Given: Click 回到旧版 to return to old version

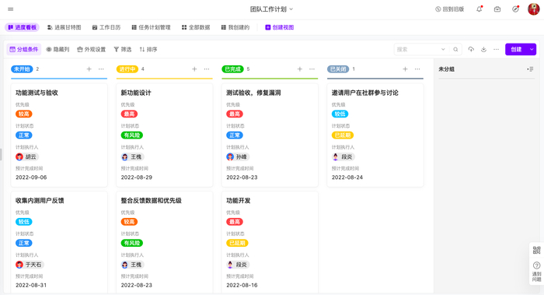Looking at the screenshot, I should (450, 9).
